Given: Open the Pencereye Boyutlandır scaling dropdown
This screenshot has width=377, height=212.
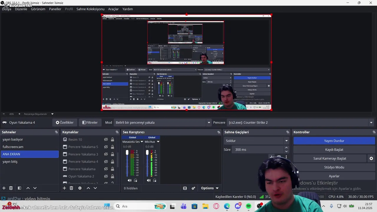Looking at the screenshot, I should click(52, 114).
